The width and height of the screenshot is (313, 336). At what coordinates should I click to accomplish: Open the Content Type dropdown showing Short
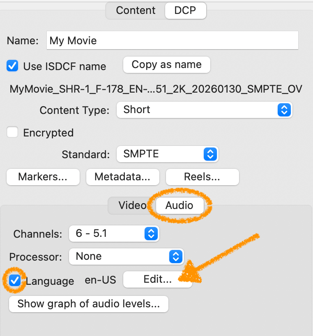(x=204, y=110)
